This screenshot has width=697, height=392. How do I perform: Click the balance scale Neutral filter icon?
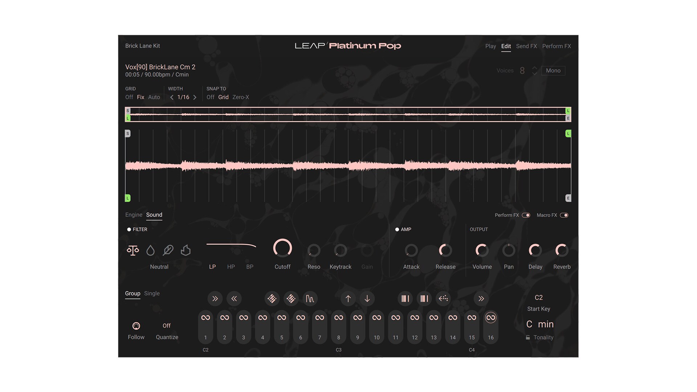click(133, 250)
